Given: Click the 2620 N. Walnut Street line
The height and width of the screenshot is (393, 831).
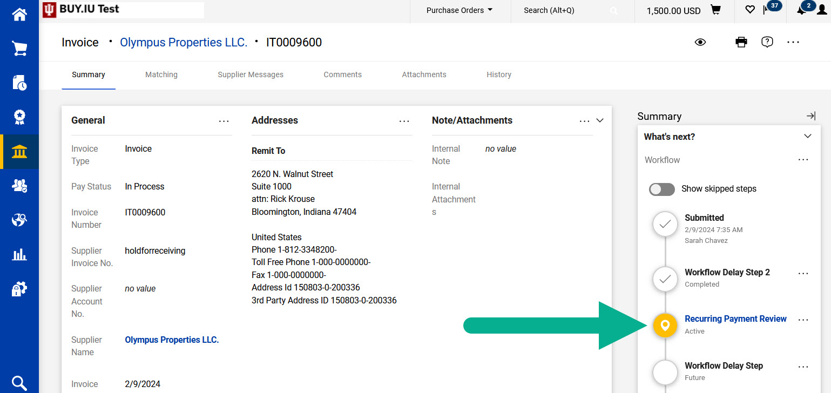Looking at the screenshot, I should click(293, 174).
